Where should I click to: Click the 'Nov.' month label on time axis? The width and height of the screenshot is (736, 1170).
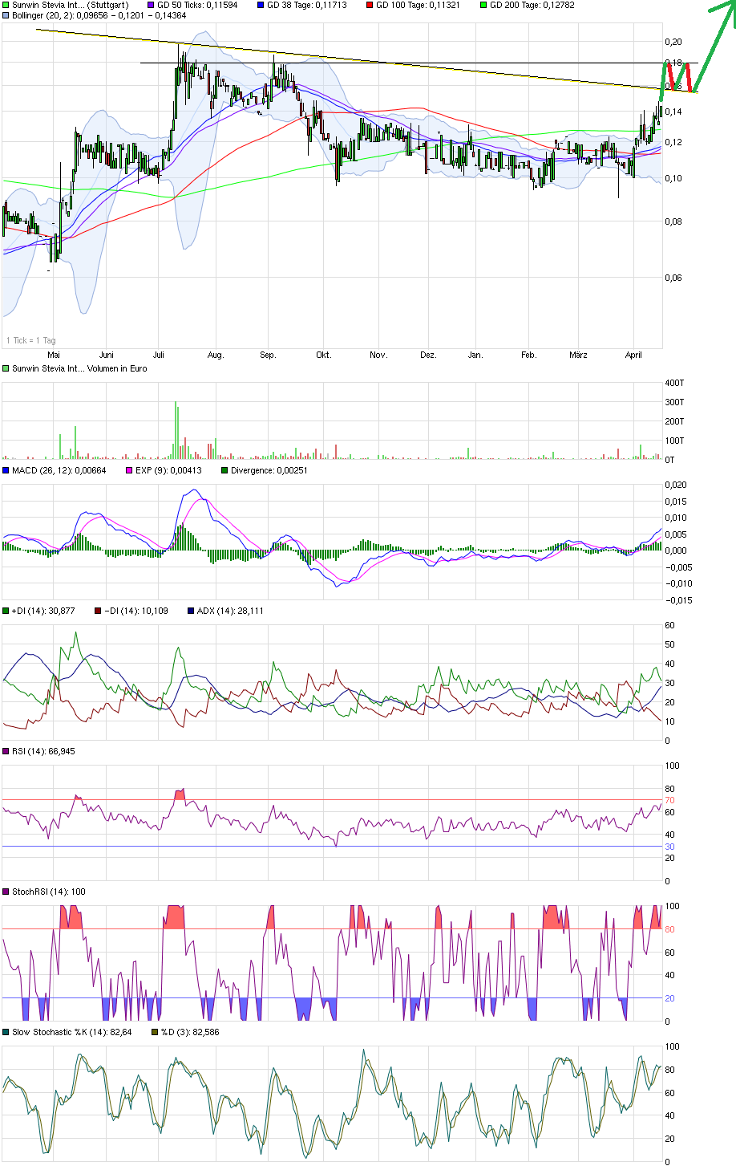tap(378, 355)
